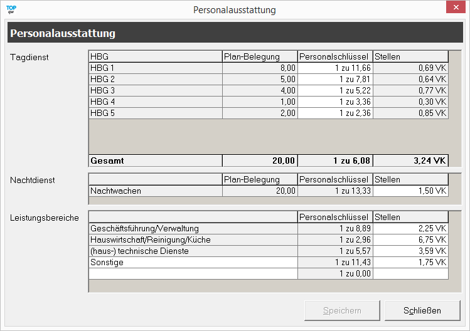Screen dimensions: 470x331
Task: Click Nachtdienst Personalschlüssel value 1 zu 13,33
Action: 334,191
